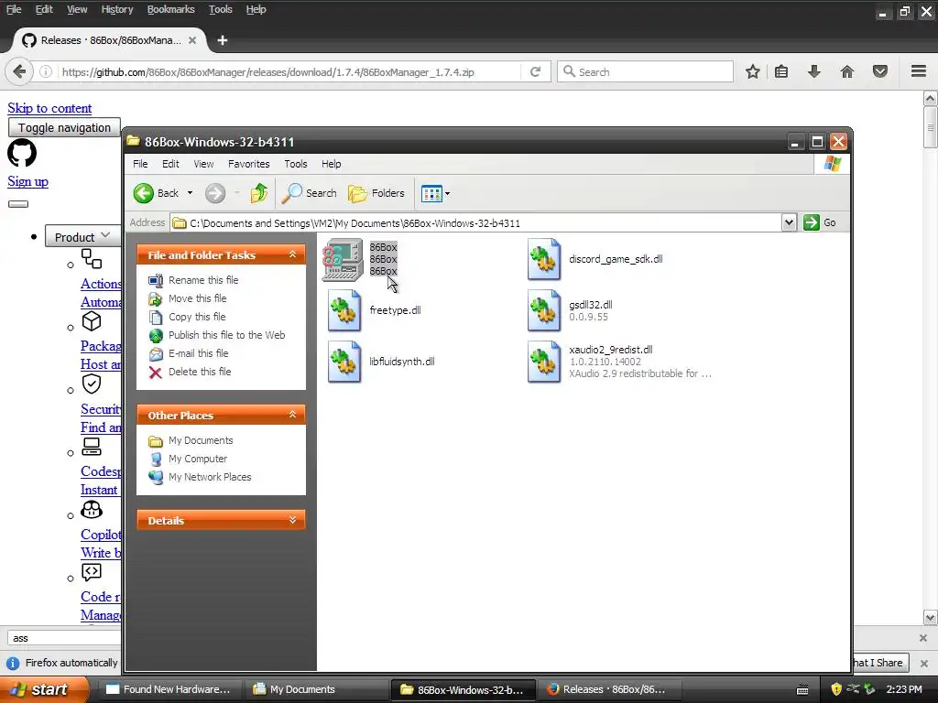Open the Back button history dropdown arrow
This screenshot has width=938, height=703.
191,193
